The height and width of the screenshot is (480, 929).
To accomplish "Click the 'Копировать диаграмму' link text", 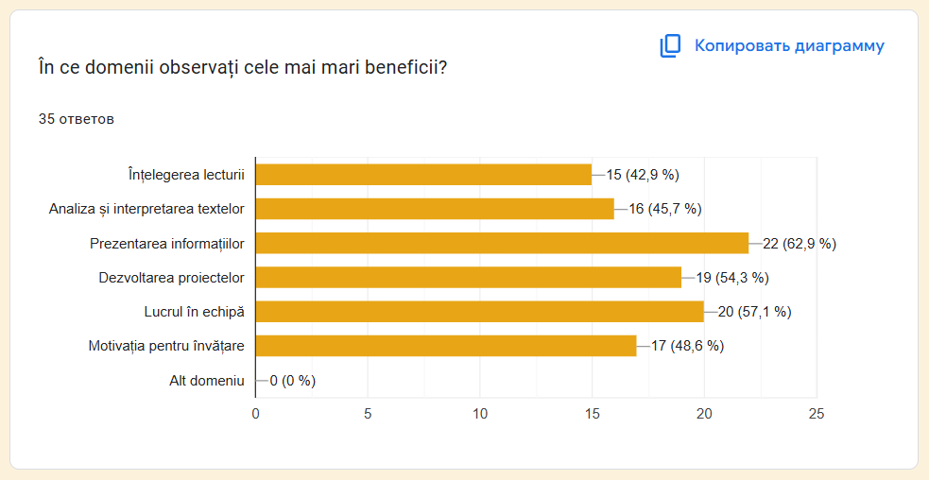I will click(789, 45).
